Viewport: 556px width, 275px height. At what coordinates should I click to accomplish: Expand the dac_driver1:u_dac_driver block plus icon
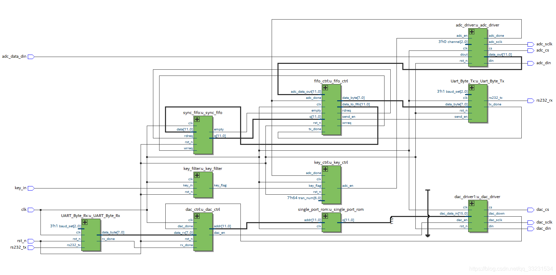click(x=472, y=203)
